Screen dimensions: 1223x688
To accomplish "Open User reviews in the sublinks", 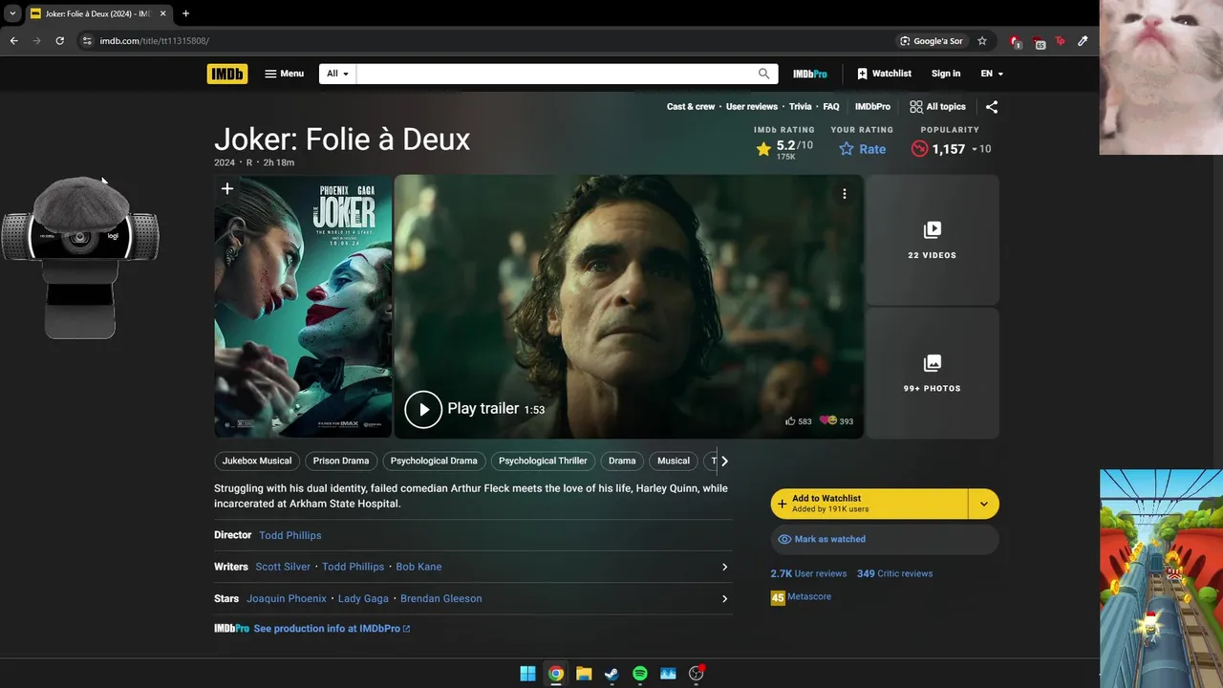I will pos(752,107).
